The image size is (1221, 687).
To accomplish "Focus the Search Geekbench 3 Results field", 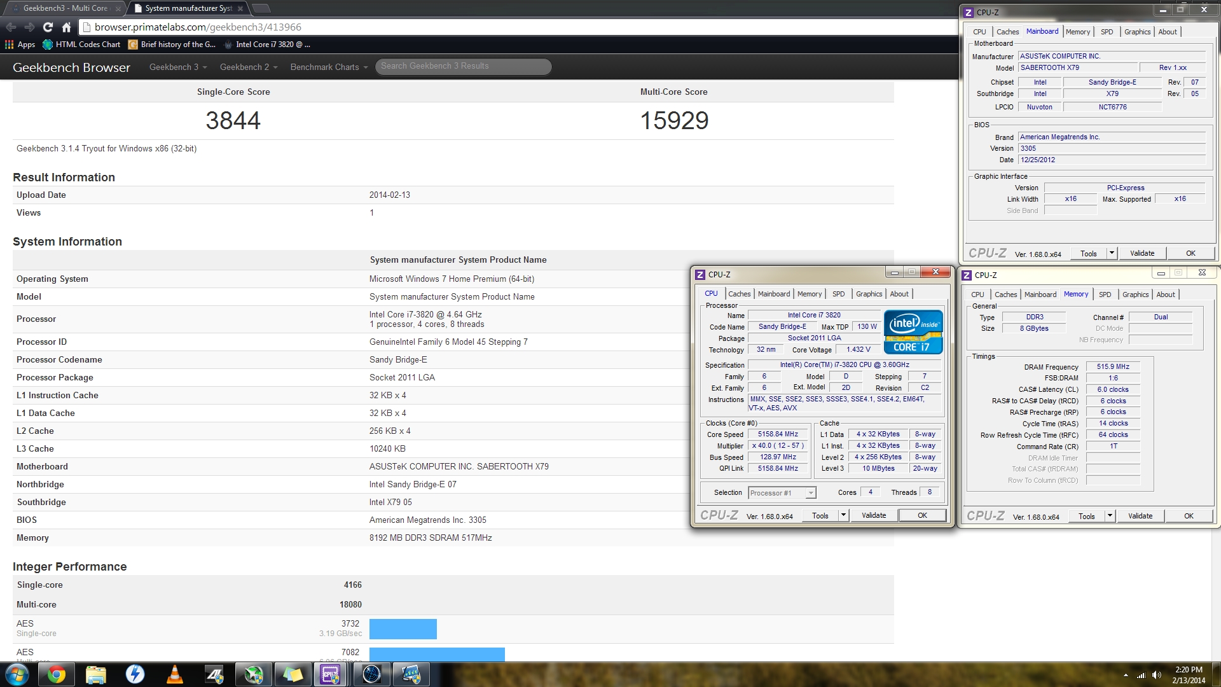I will point(463,66).
